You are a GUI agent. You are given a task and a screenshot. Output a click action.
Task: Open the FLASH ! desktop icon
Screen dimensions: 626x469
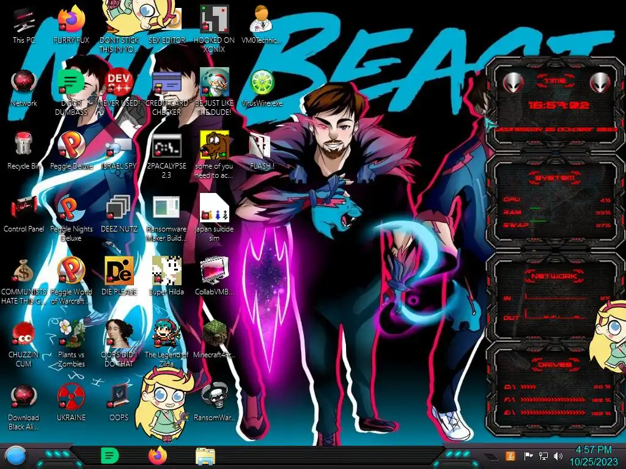point(262,151)
